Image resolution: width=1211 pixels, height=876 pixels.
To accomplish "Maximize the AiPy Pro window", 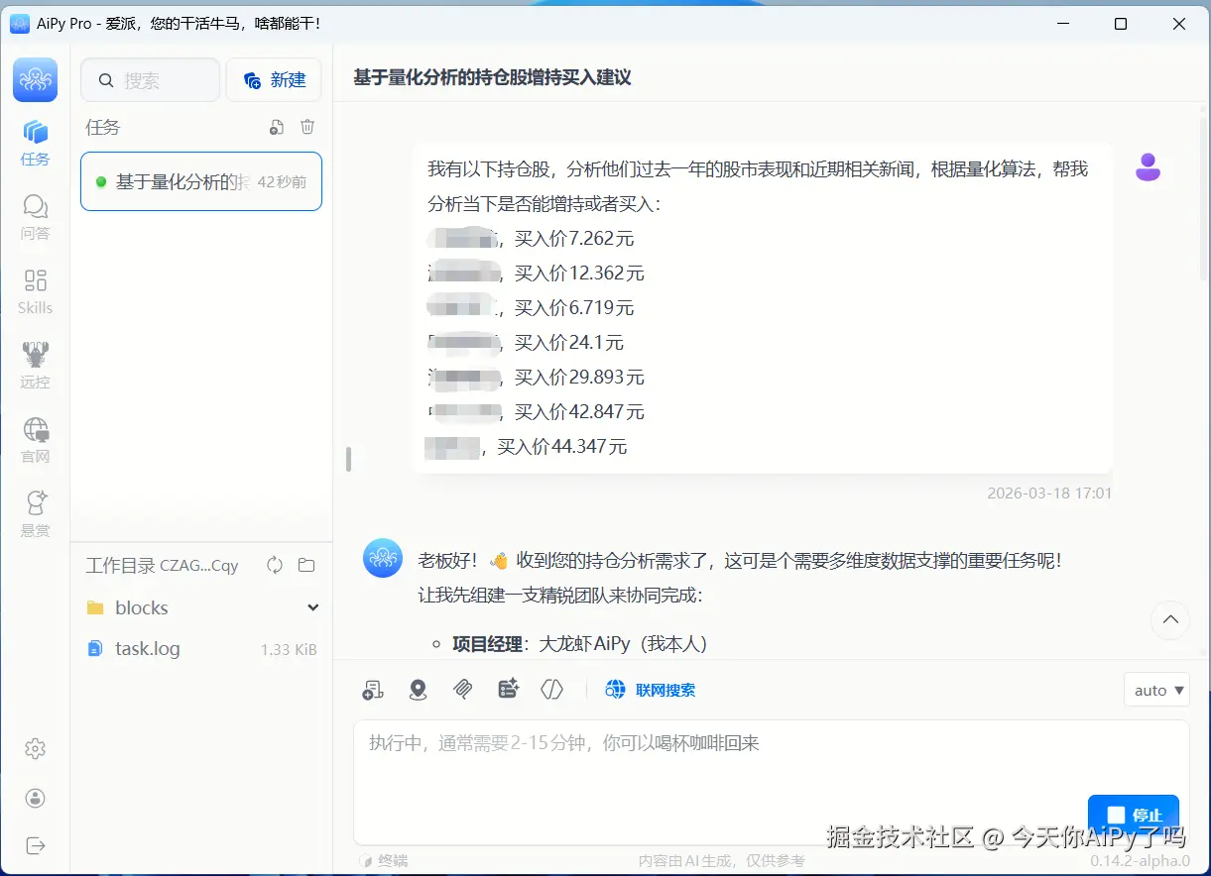I will (1121, 24).
